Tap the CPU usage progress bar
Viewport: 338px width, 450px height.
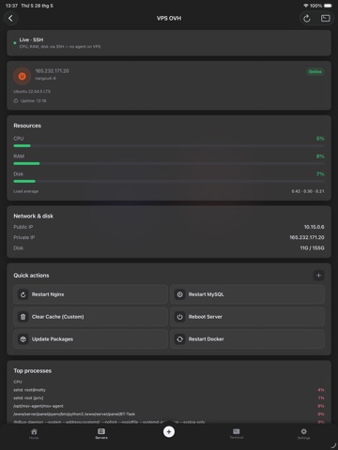pyautogui.click(x=169, y=146)
